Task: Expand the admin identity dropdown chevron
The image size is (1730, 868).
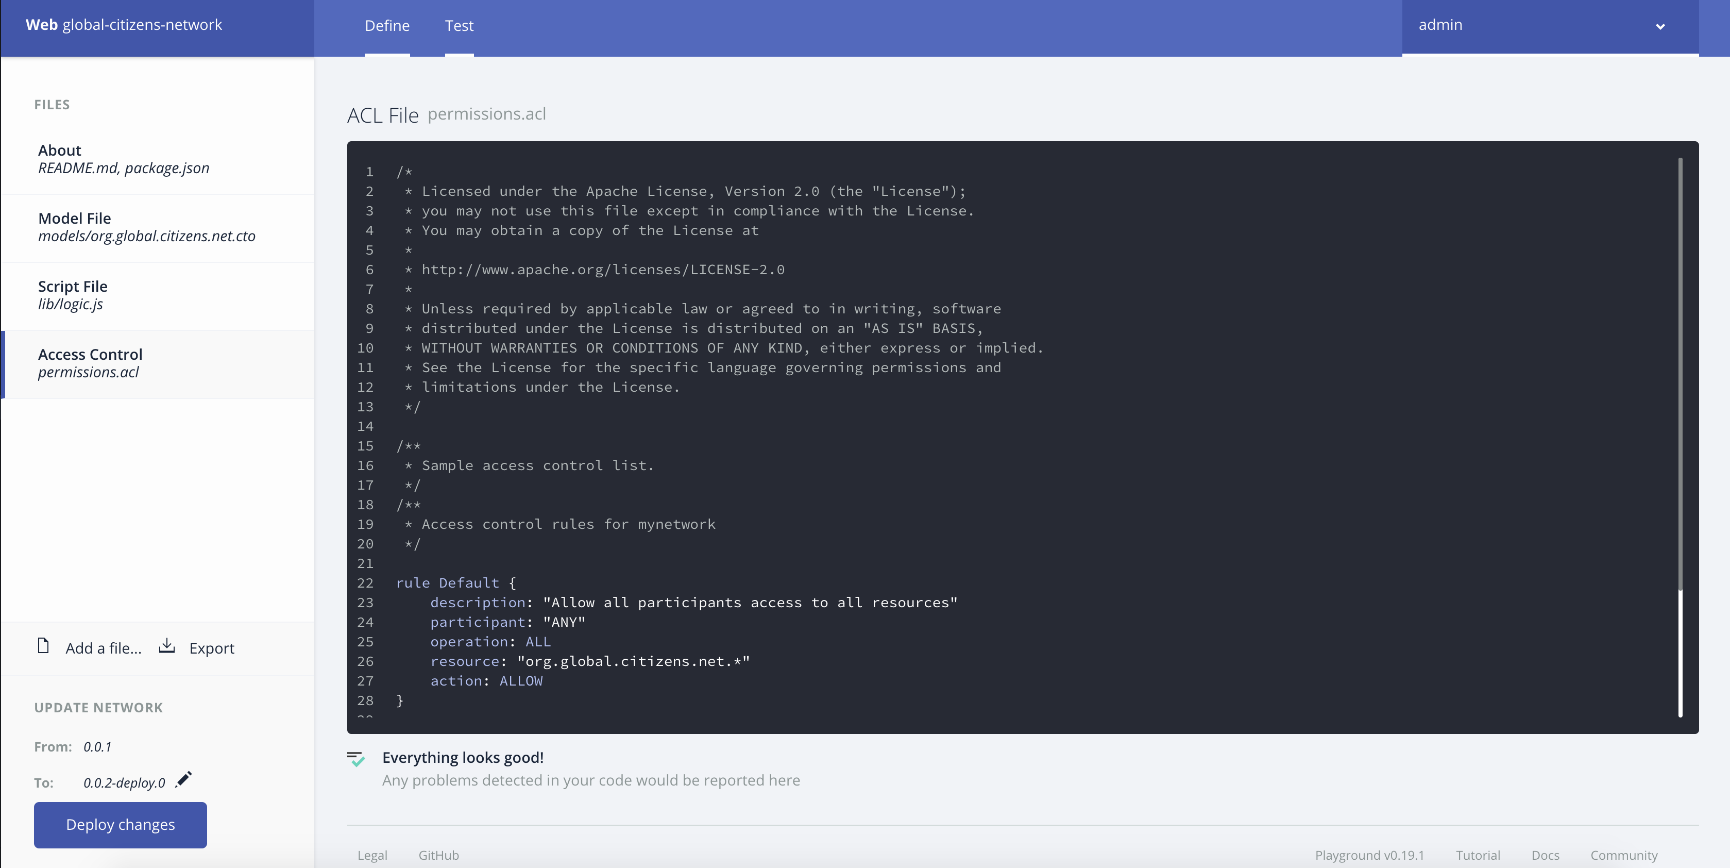Action: (x=1659, y=27)
